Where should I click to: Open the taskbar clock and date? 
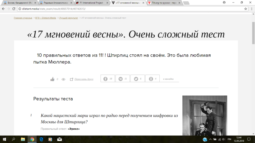point(239,139)
